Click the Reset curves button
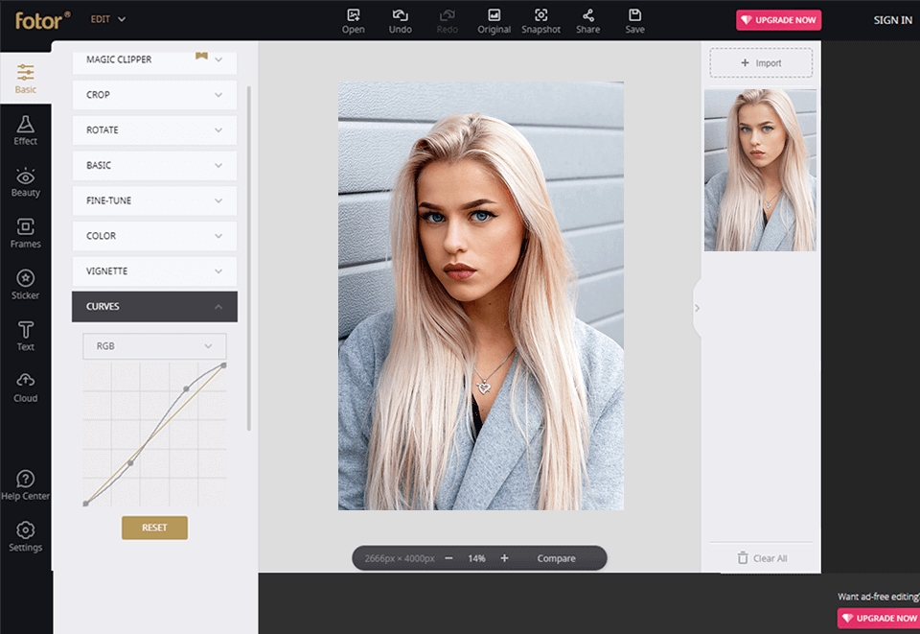The width and height of the screenshot is (920, 634). coord(154,528)
